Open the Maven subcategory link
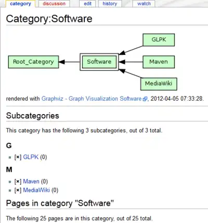Image resolution: width=208 pixels, height=223 pixels. click(x=31, y=182)
